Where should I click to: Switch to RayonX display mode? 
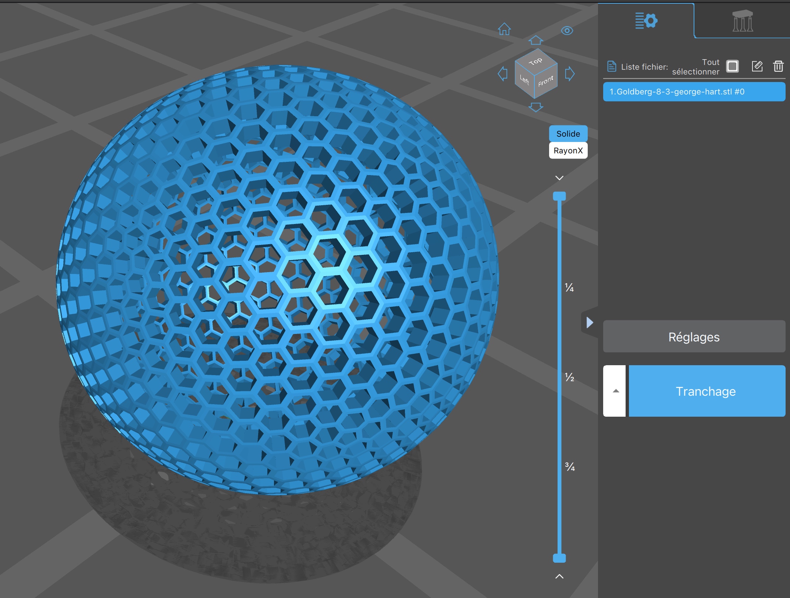pyautogui.click(x=568, y=150)
